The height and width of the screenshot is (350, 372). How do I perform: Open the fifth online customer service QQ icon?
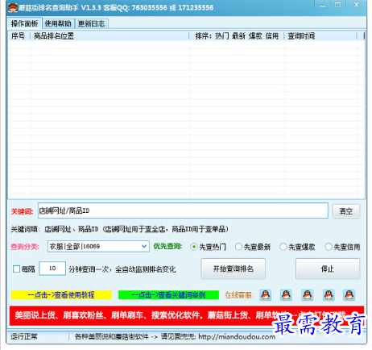pos(349,295)
